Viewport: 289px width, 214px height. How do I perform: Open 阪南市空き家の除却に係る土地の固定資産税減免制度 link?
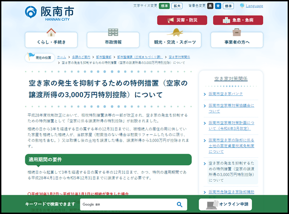coord(231,146)
